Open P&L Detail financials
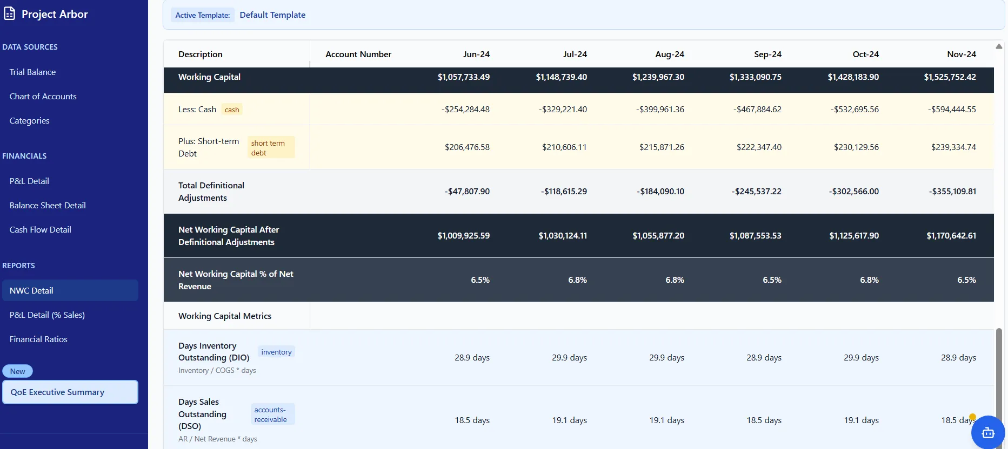Viewport: 1008px width, 449px height. (29, 181)
